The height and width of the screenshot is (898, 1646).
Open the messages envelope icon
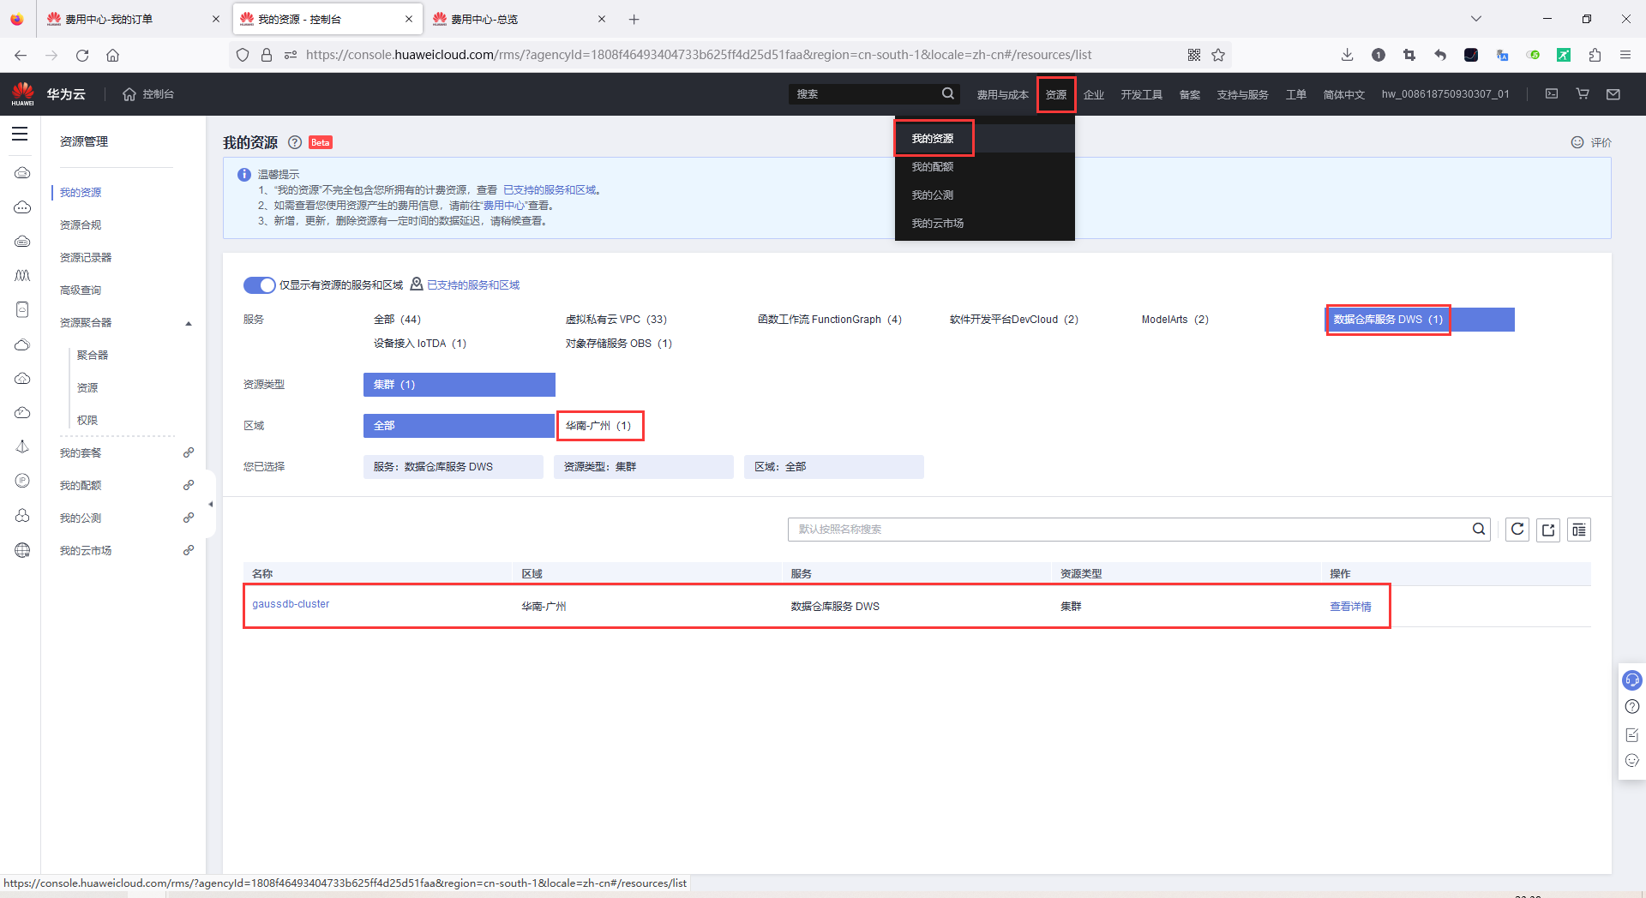point(1613,93)
